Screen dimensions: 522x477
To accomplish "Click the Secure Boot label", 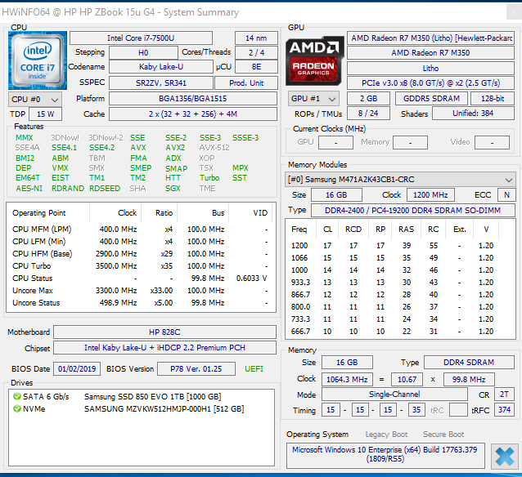I will [x=443, y=435].
